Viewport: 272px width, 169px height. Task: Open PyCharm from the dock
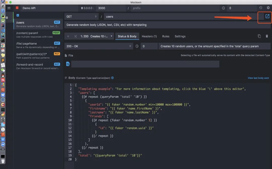[x=3, y=16]
